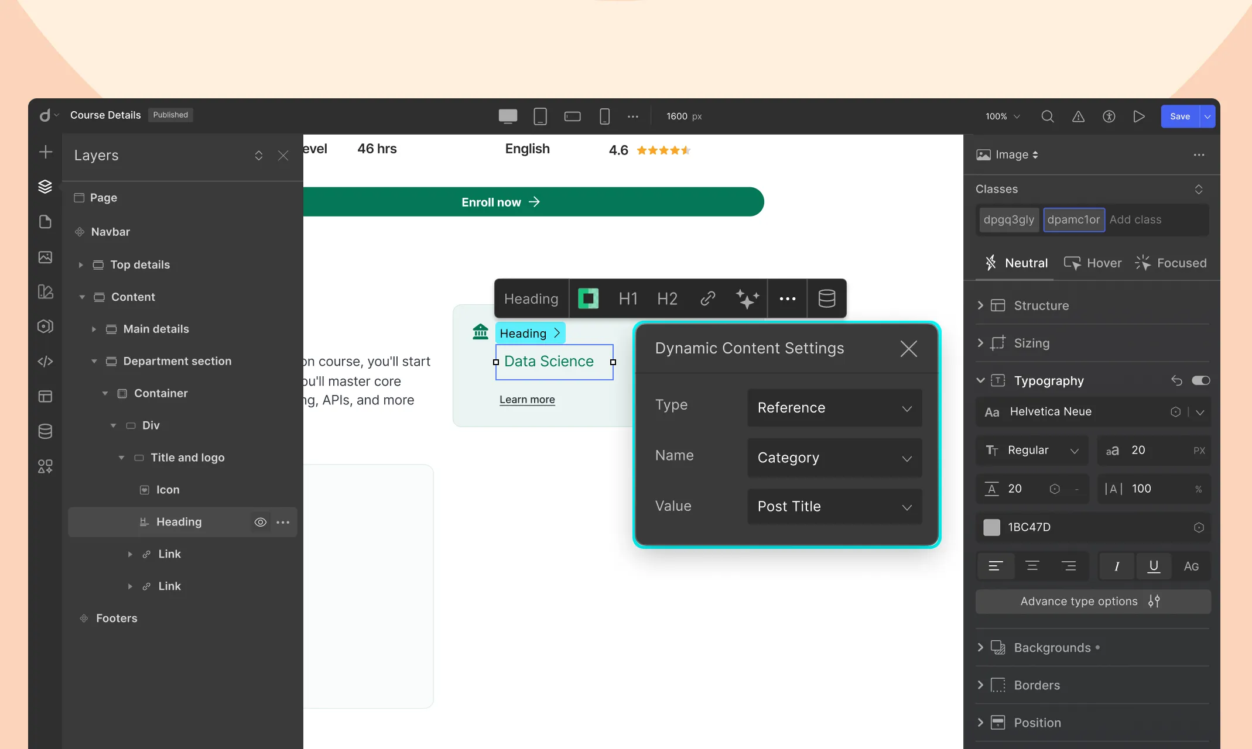Open the code embed icon in sidebar

[x=45, y=362]
